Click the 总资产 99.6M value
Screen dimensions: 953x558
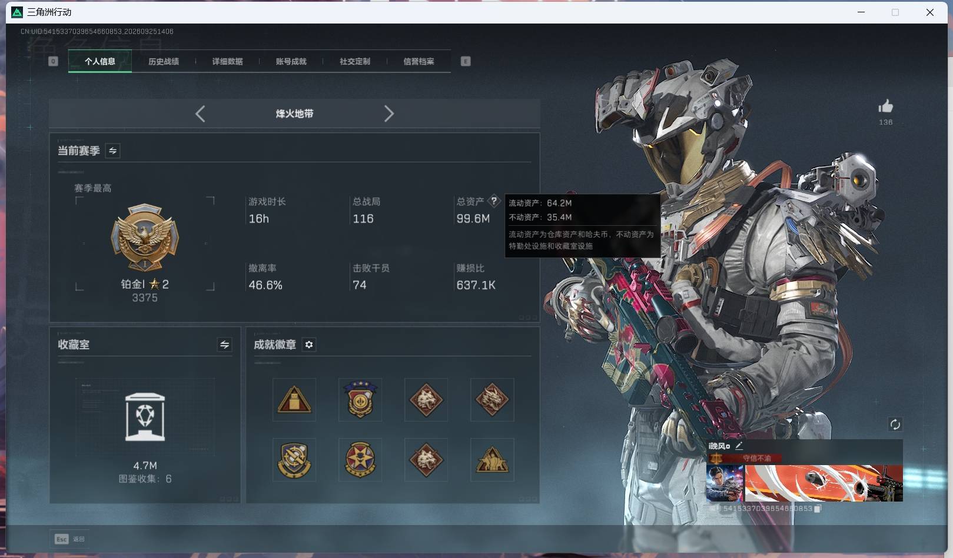(x=473, y=219)
